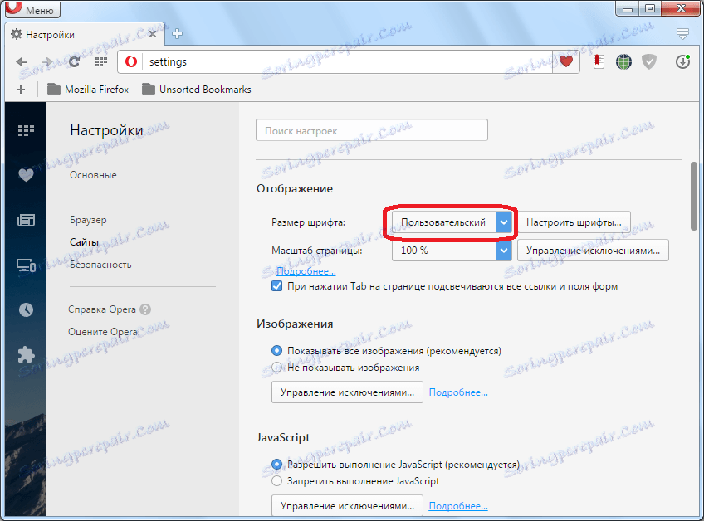The width and height of the screenshot is (704, 521).
Task: Click Управление исключениями beside page zoom
Action: [593, 251]
